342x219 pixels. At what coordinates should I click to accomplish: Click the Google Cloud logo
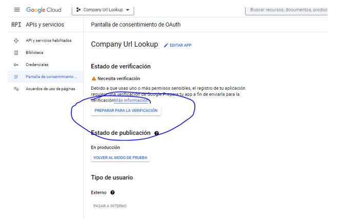44,10
